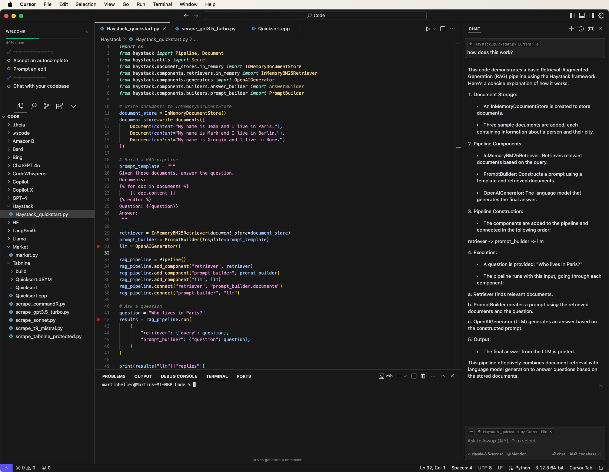Kill the active terminal with the trash icon
The height and width of the screenshot is (472, 609).
click(x=423, y=376)
